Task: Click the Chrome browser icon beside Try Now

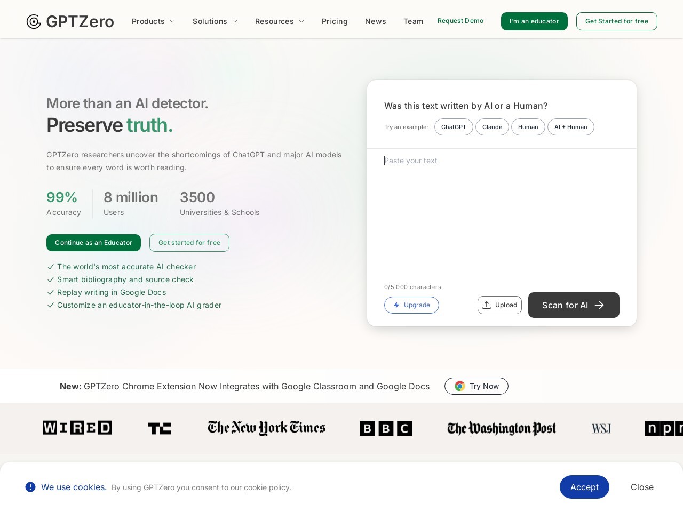Action: (x=460, y=386)
